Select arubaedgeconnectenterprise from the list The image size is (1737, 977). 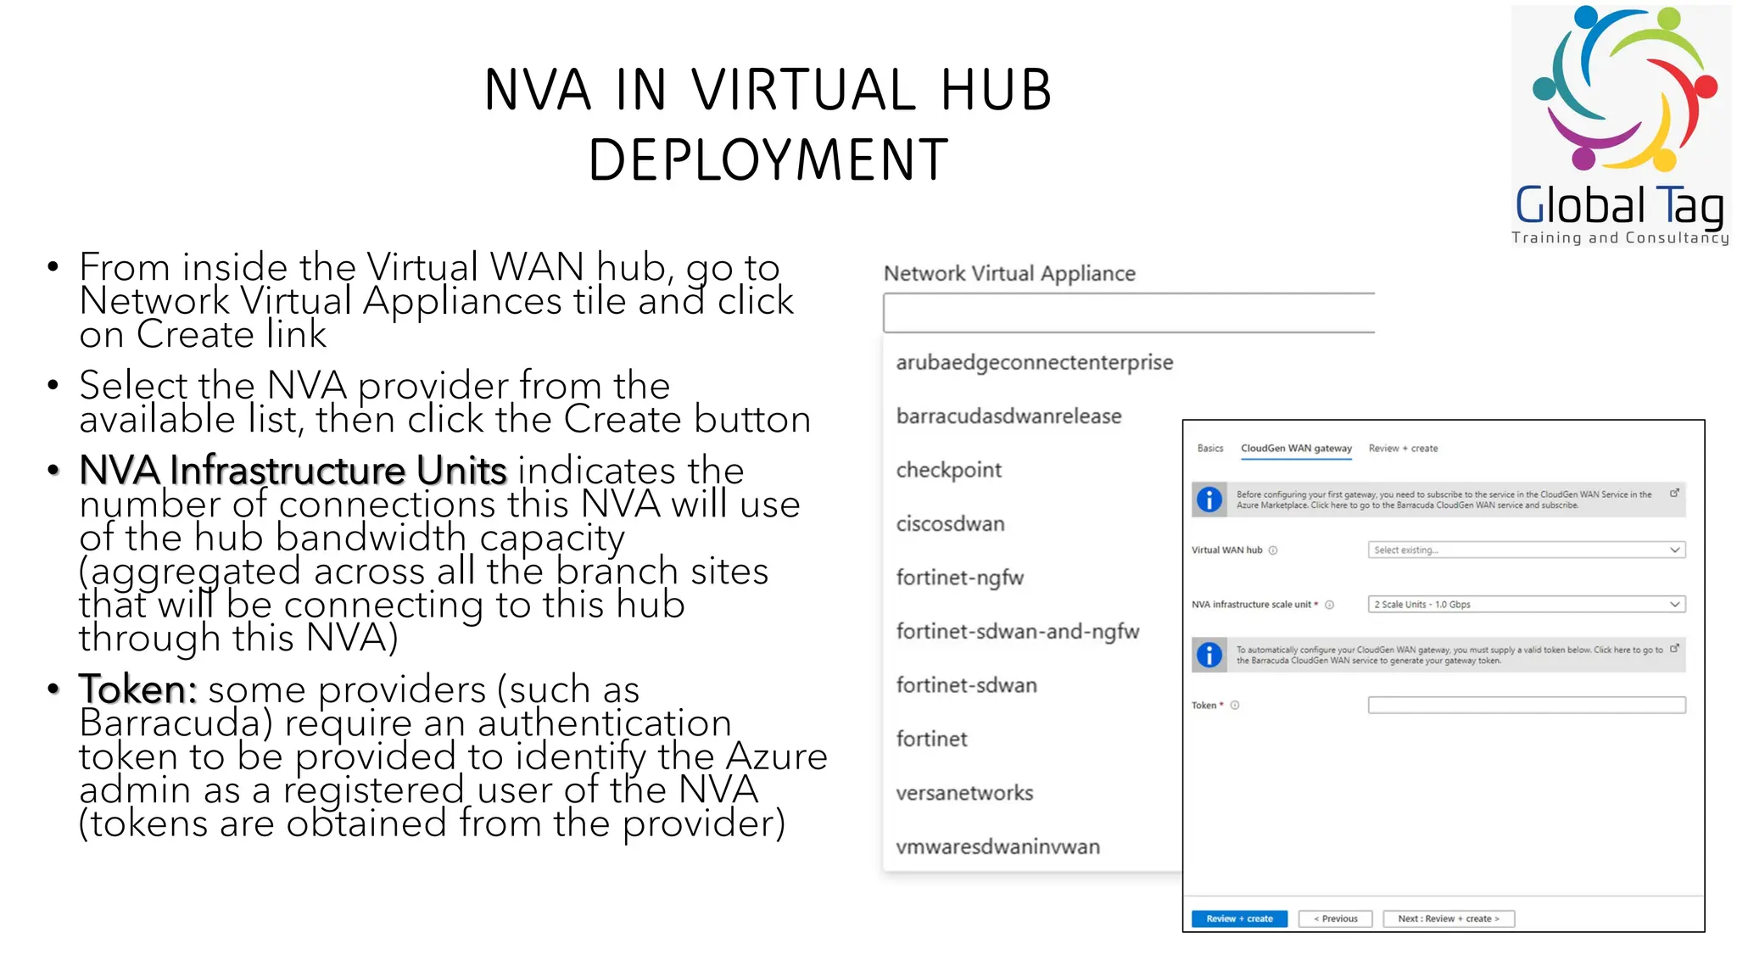1034,363
